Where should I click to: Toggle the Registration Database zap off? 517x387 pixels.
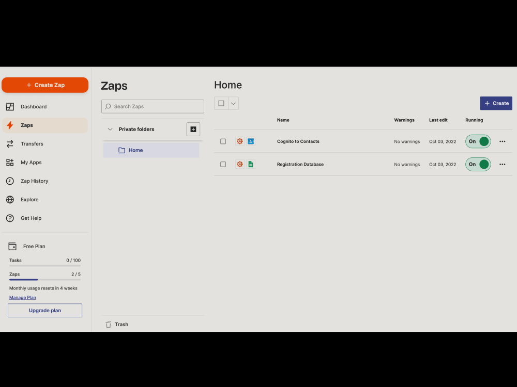477,164
